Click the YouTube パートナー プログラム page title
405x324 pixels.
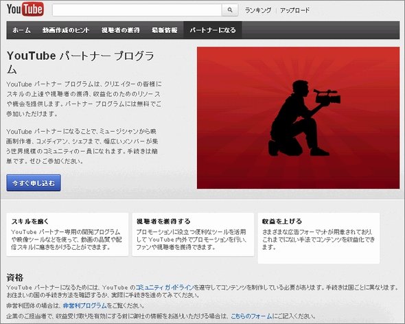(x=80, y=62)
